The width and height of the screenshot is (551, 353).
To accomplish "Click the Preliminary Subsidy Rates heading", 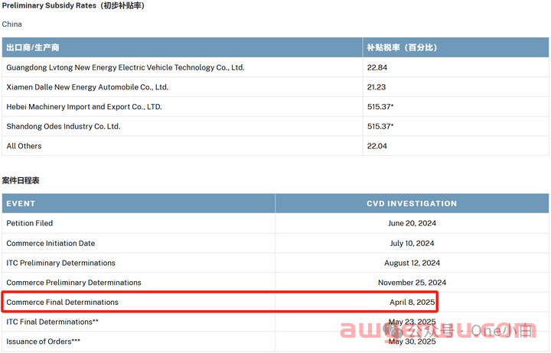I will pyautogui.click(x=73, y=5).
